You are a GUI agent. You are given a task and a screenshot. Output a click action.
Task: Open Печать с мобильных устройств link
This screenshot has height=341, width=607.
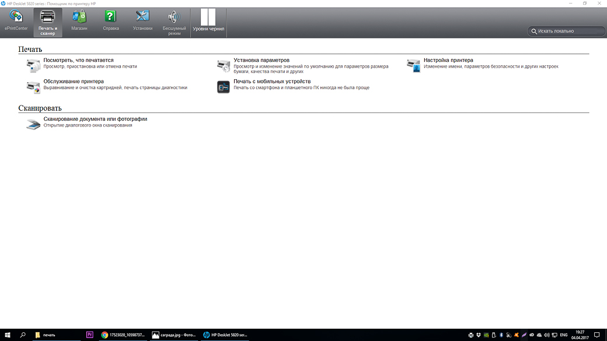point(272,82)
